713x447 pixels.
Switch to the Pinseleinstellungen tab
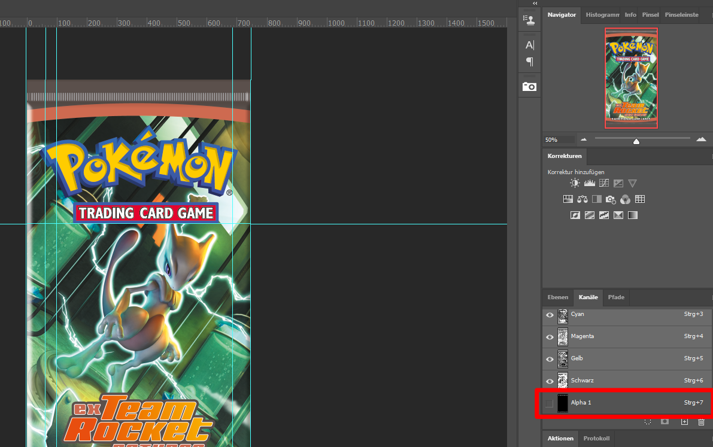682,15
